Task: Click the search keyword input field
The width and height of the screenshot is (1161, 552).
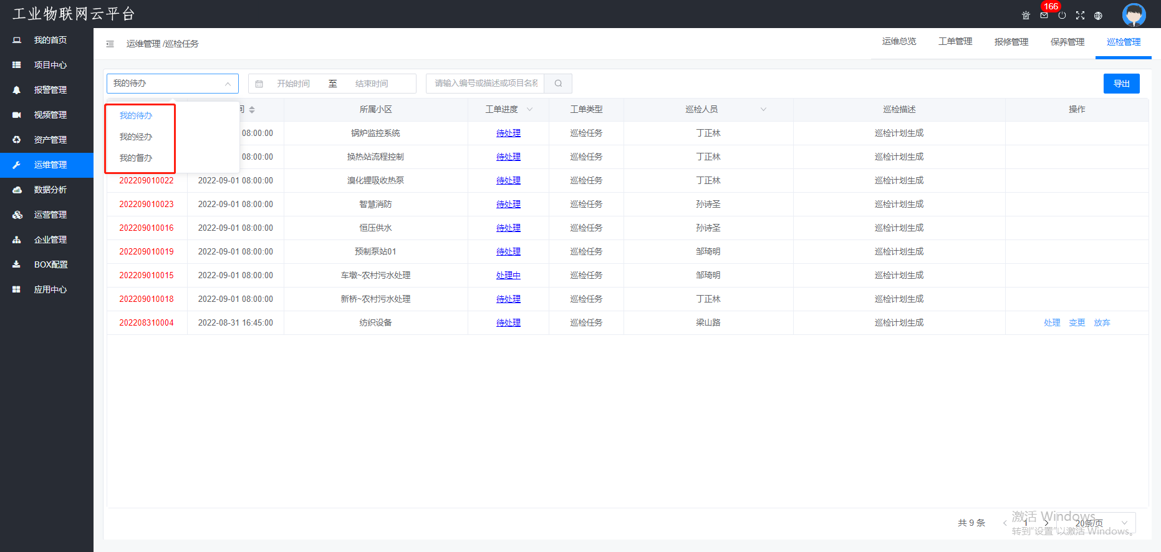Action: [486, 84]
